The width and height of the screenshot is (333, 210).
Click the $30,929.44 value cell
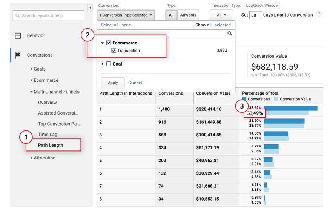(207, 173)
